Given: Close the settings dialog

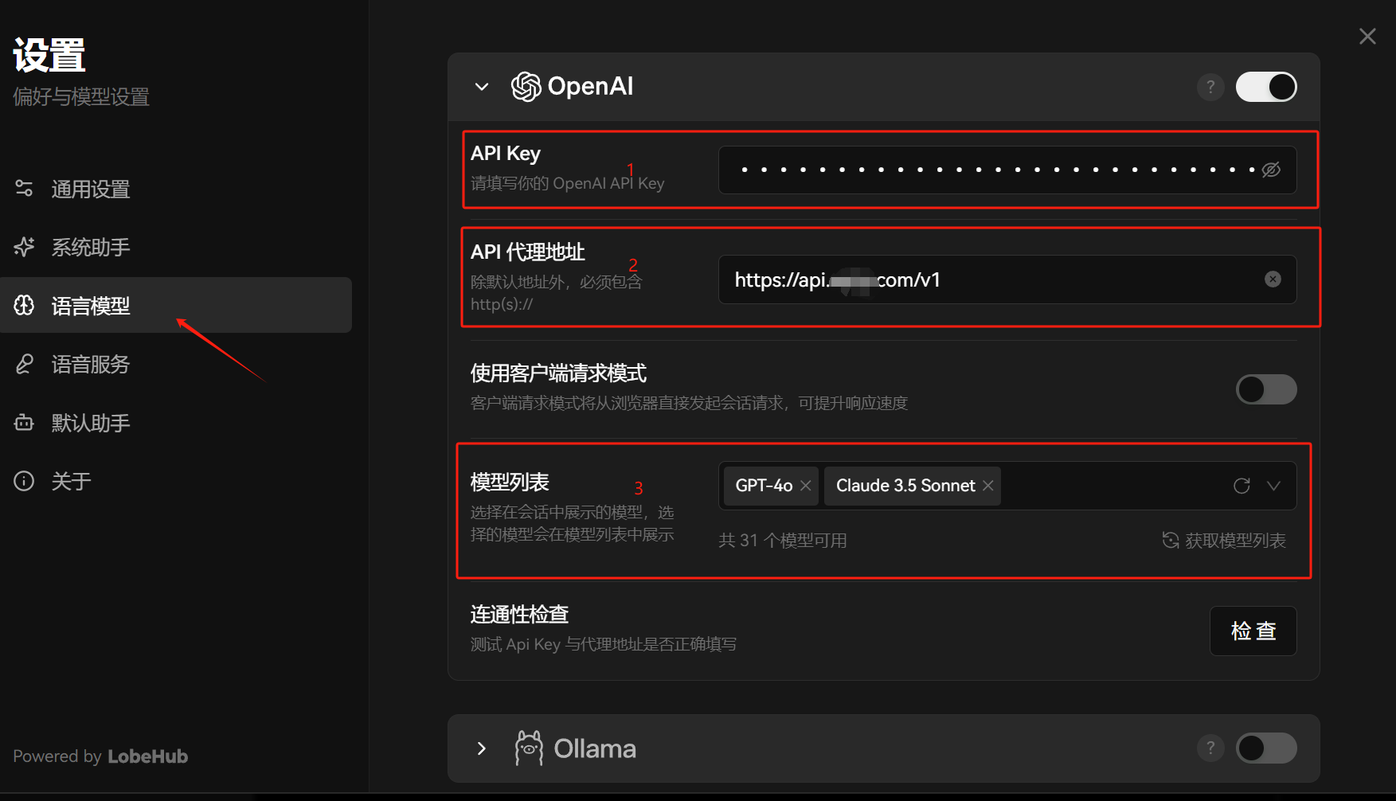Looking at the screenshot, I should [1367, 37].
